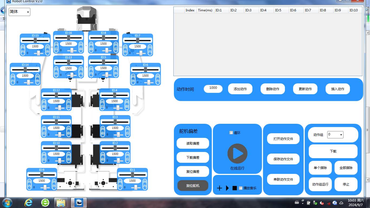This screenshot has width=370, height=208.
Task: Open the green 360 browser taskbar icon
Action: (x=45, y=202)
